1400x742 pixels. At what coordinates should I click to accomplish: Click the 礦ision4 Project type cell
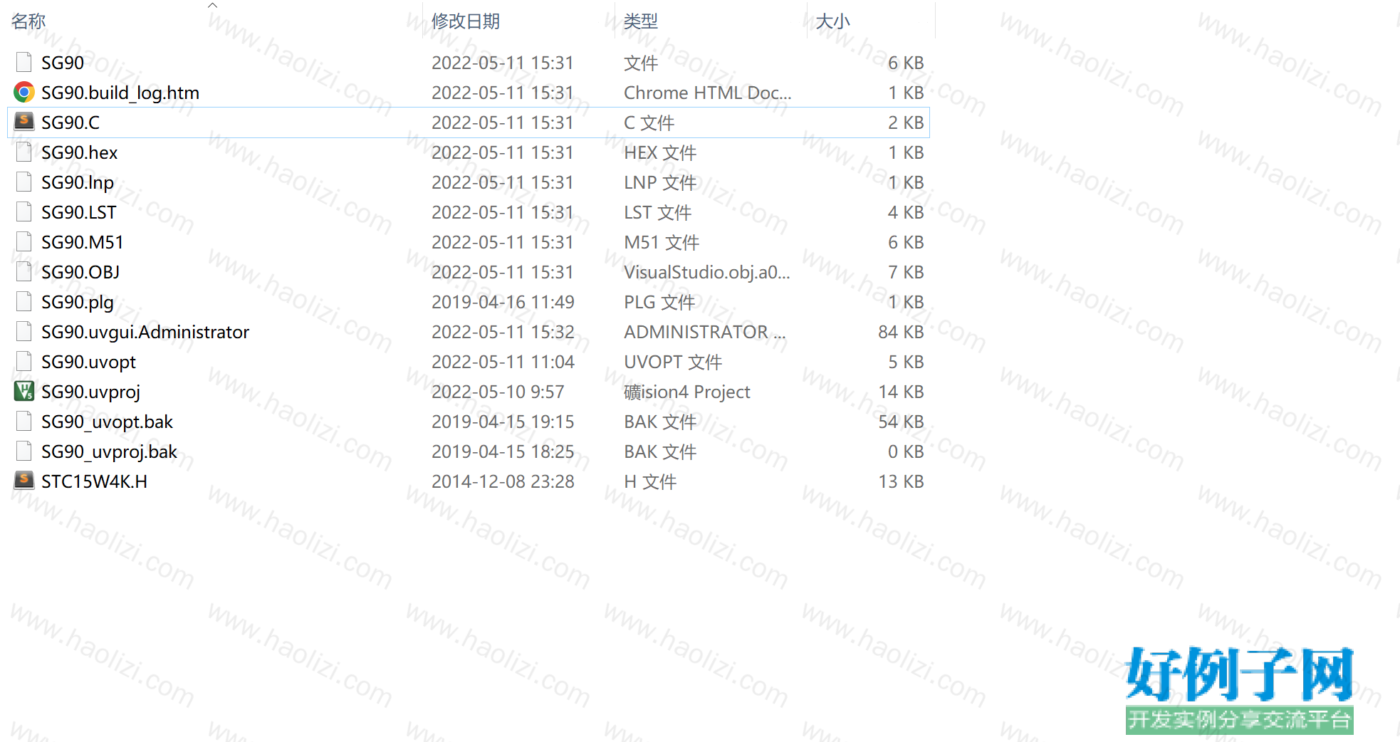click(x=687, y=392)
